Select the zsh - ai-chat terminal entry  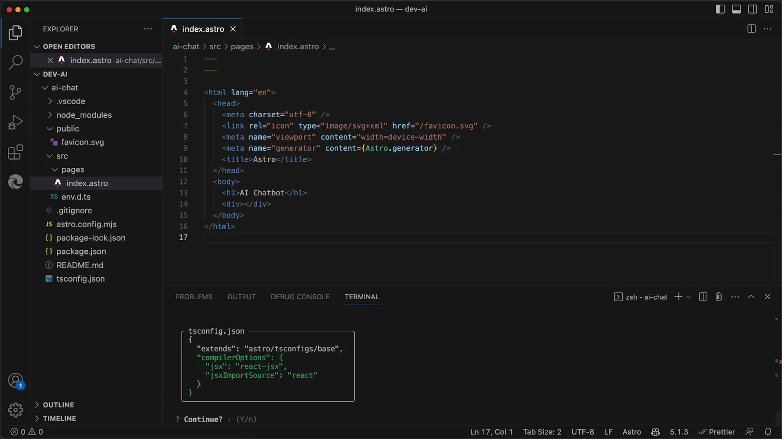[641, 297]
